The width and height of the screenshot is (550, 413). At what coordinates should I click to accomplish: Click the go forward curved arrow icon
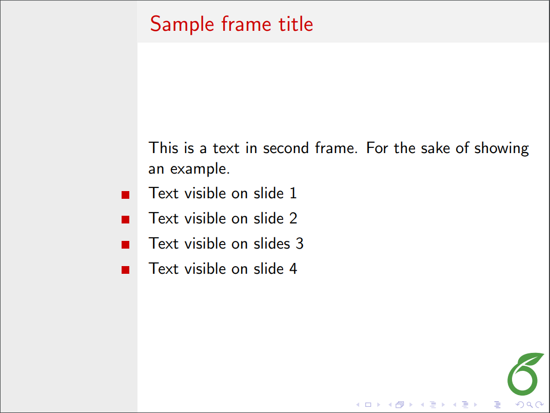(539, 405)
